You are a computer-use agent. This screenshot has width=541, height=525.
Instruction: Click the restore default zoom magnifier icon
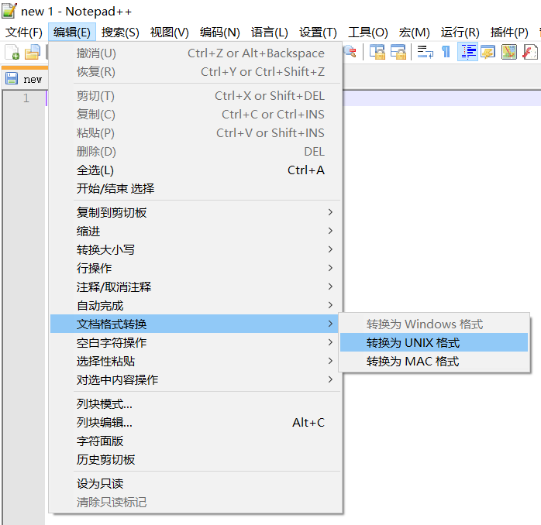(x=350, y=53)
